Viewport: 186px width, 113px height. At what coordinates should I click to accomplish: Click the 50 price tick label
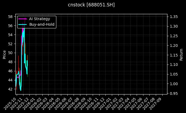click(11, 53)
